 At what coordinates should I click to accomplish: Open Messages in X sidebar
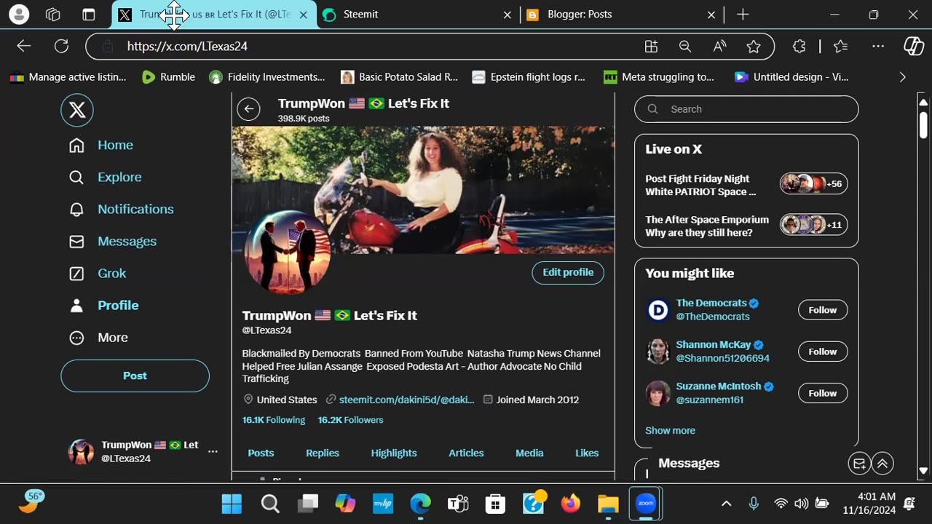[x=113, y=241]
